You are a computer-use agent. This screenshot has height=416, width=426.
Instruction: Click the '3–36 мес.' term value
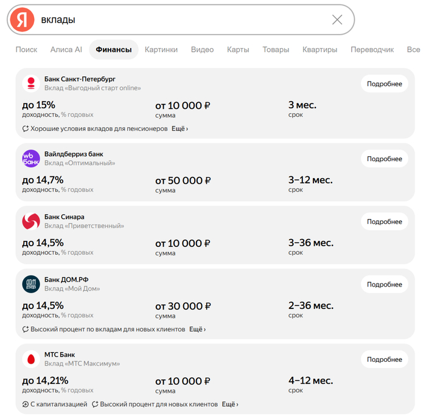tap(311, 243)
